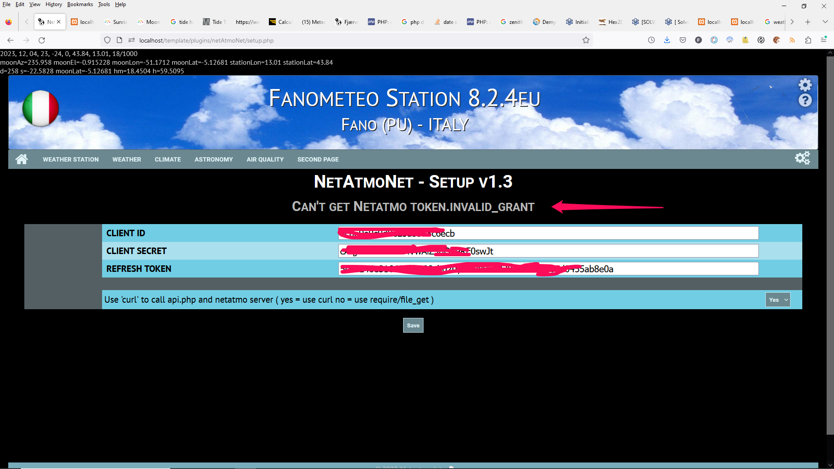Viewport: 834px width, 469px height.
Task: Open a new browser tab
Action: point(808,22)
